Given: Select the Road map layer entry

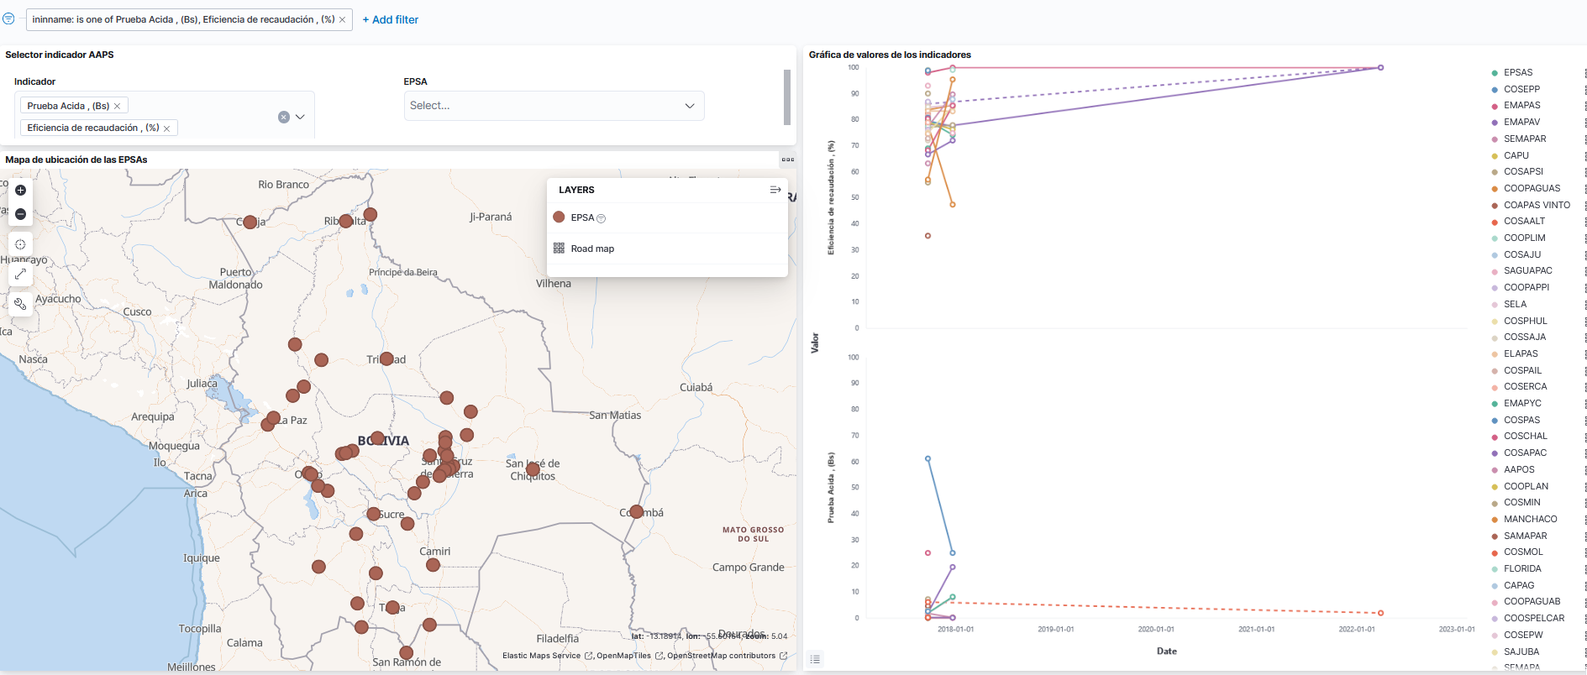Looking at the screenshot, I should 592,249.
